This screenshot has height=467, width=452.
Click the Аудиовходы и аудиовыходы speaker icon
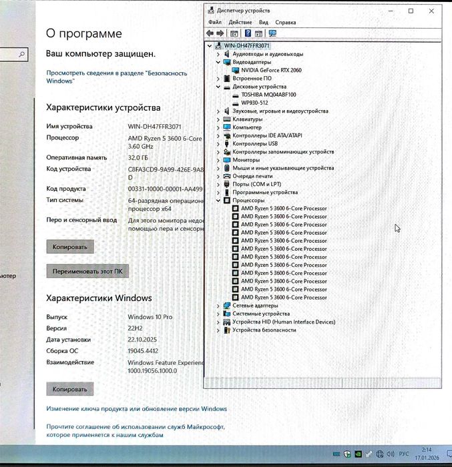click(x=227, y=54)
